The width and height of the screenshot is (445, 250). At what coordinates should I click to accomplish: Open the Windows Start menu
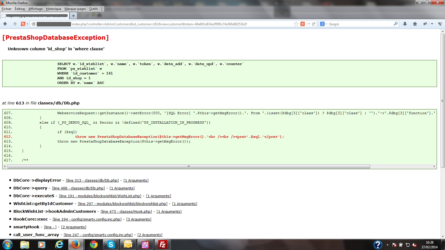click(x=8, y=245)
